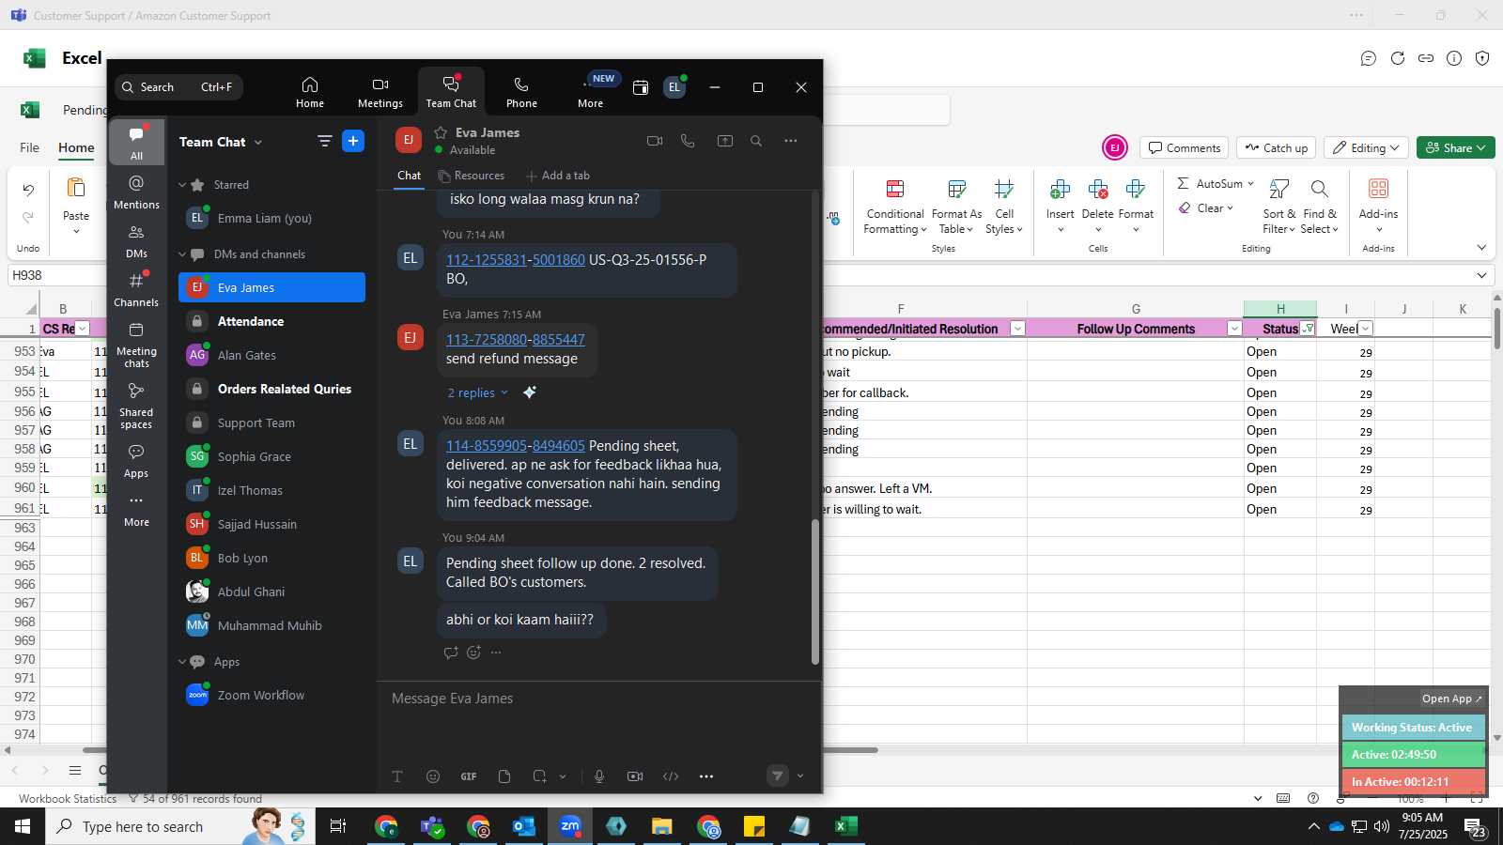Add emoji reaction to last message
This screenshot has width=1503, height=845.
[473, 653]
